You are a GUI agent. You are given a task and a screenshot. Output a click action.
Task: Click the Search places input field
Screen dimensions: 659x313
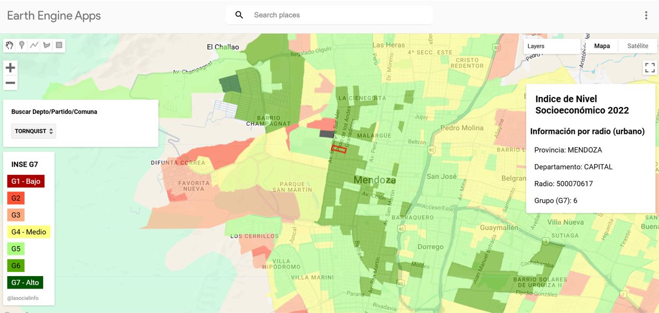(338, 15)
